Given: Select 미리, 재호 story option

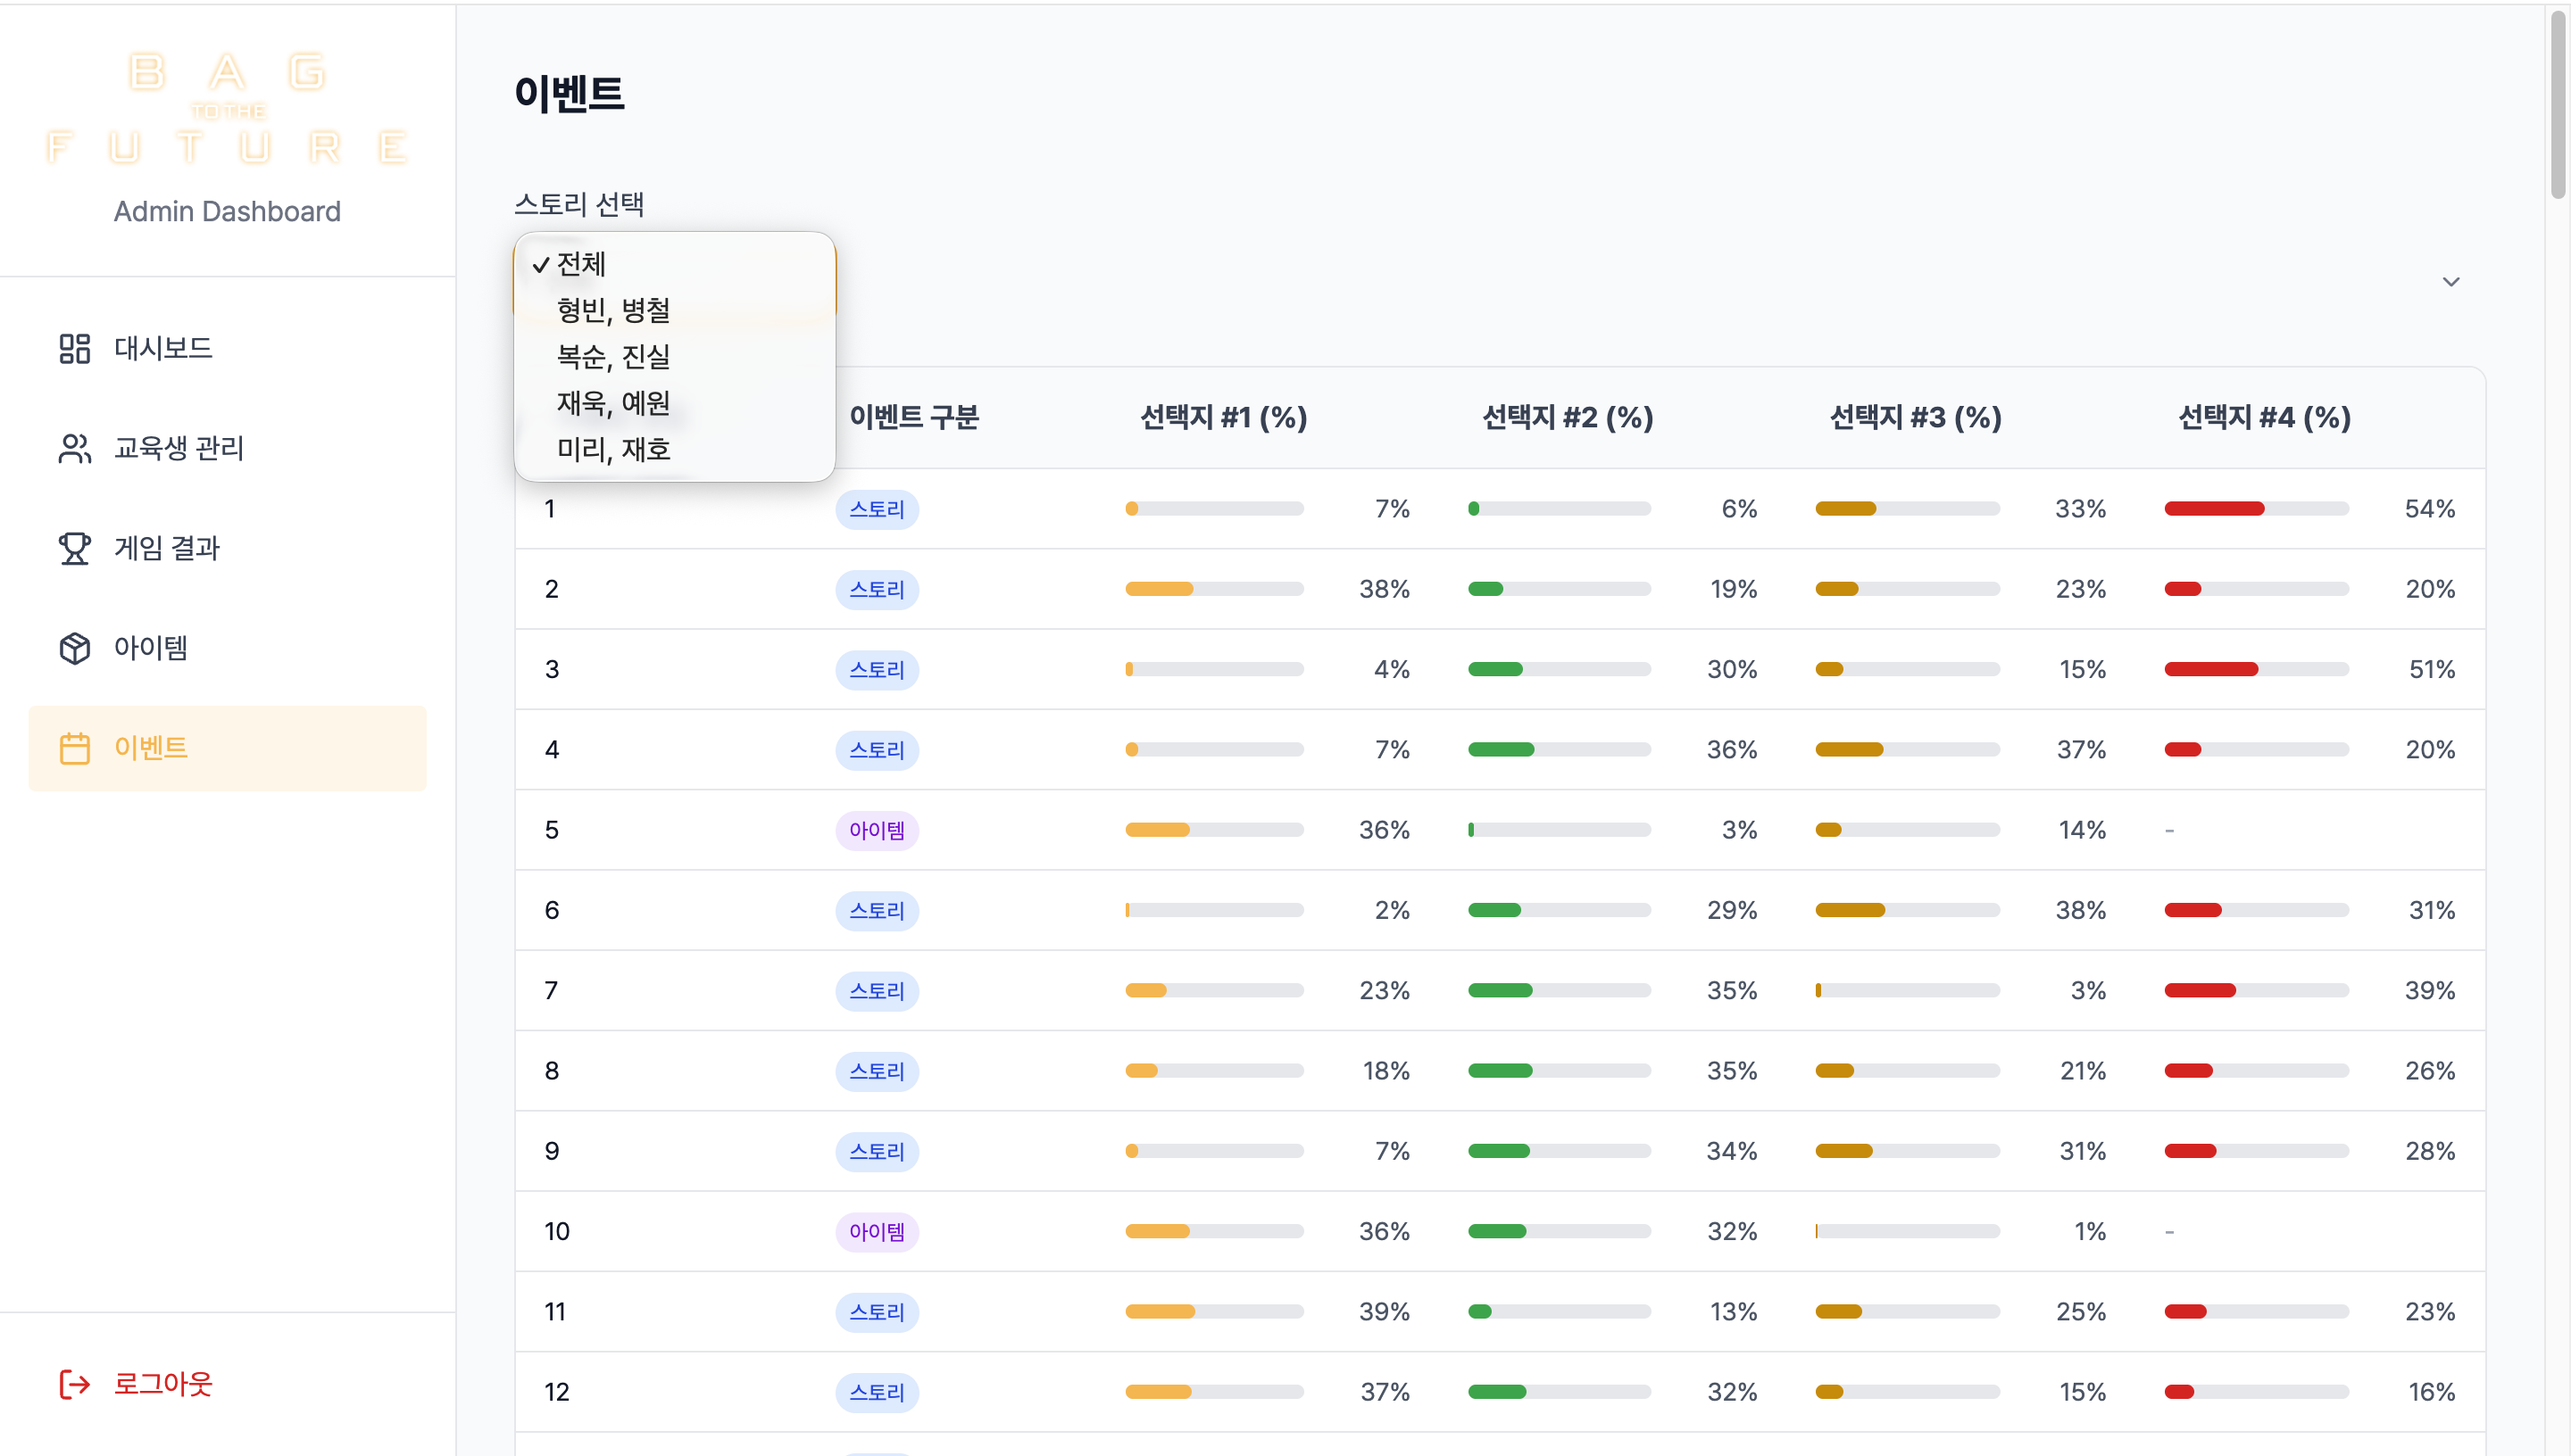Looking at the screenshot, I should 612,449.
